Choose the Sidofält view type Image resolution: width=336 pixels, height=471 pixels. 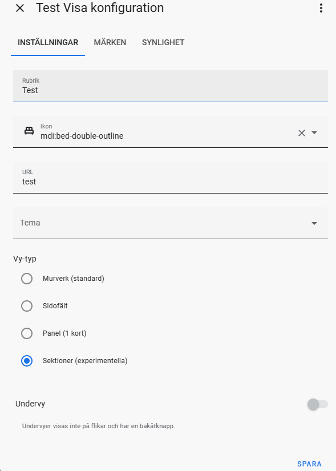(27, 306)
